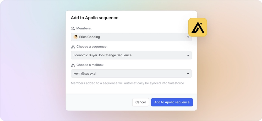Click the blue Add to Apollo sequence button
262x121 pixels.
(172, 102)
